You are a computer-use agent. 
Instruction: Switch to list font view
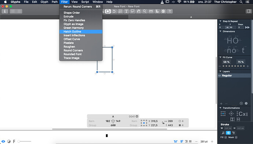[19, 11]
